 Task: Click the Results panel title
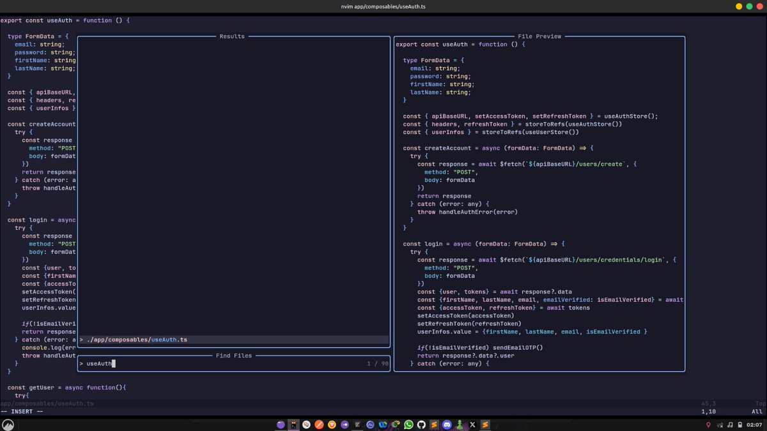point(232,36)
